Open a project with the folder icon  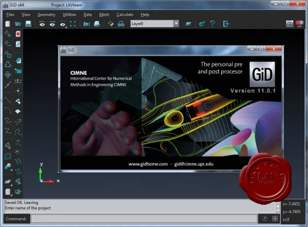click(18, 24)
